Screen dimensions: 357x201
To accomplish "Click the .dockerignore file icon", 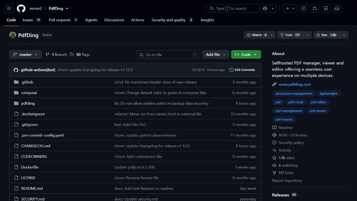I will click(16, 114).
